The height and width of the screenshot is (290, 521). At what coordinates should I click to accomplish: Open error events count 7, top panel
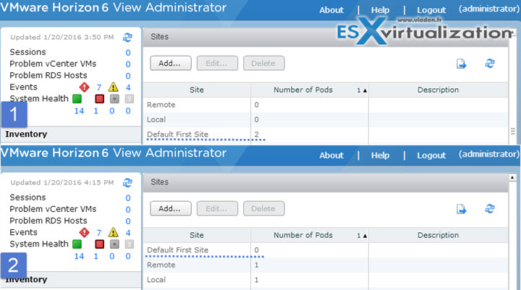[98, 88]
